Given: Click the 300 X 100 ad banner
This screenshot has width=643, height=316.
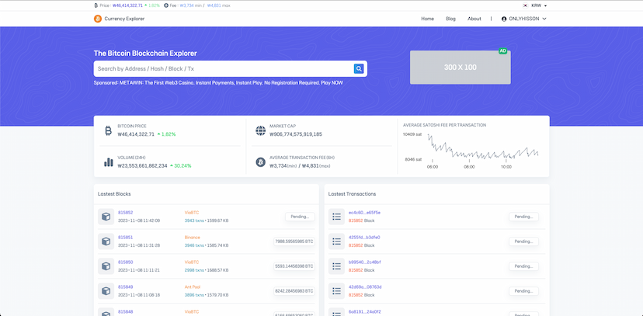Looking at the screenshot, I should 460,68.
